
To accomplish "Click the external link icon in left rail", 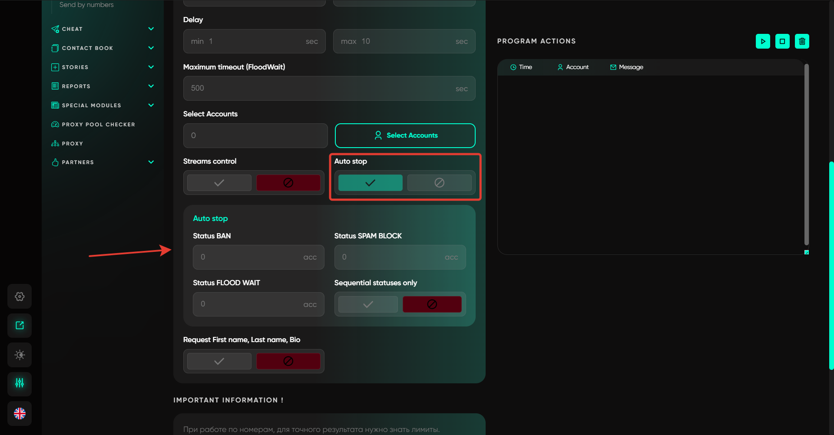I will coord(20,326).
